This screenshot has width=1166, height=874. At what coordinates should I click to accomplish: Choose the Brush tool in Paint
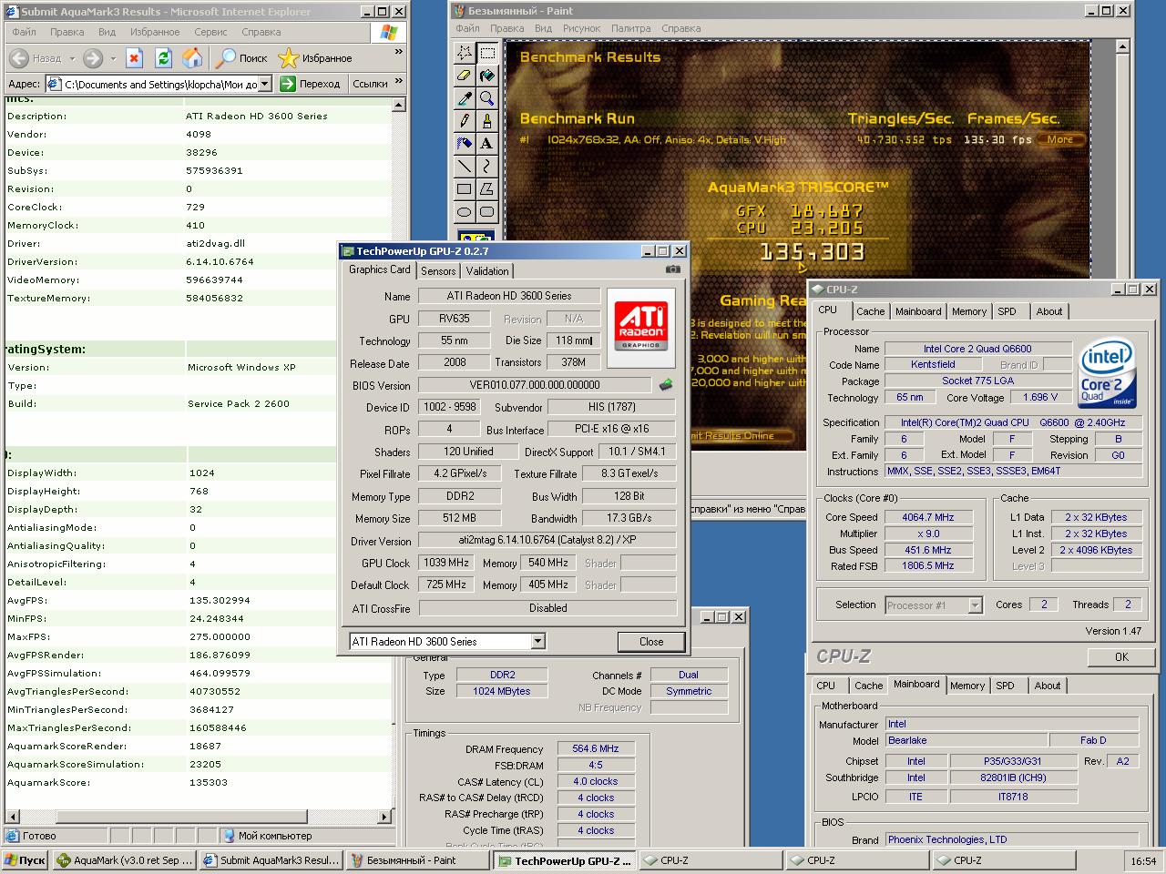(x=487, y=120)
